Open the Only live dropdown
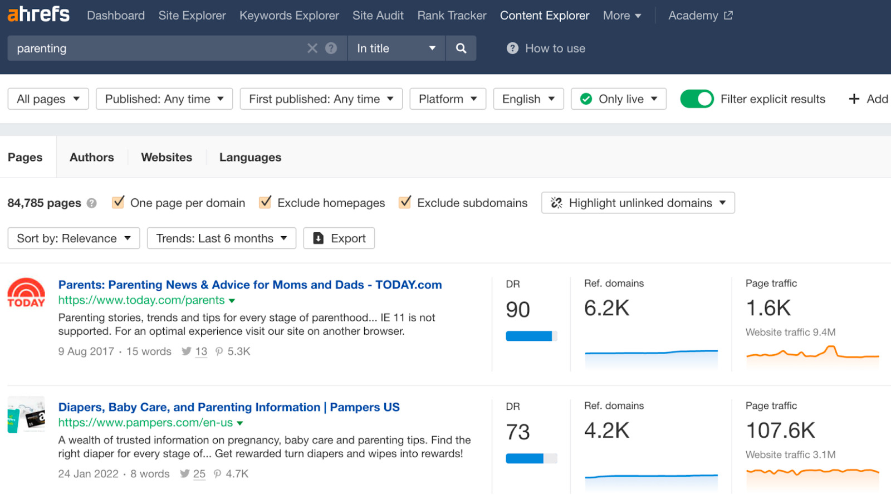This screenshot has height=499, width=891. (x=619, y=99)
